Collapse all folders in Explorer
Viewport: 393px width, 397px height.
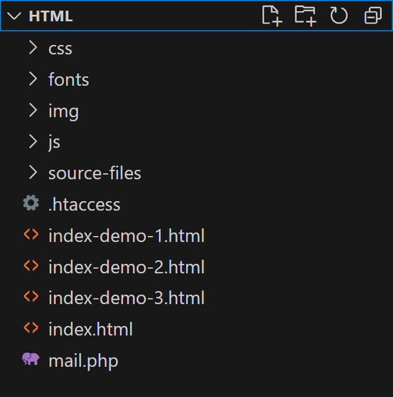[x=373, y=16]
